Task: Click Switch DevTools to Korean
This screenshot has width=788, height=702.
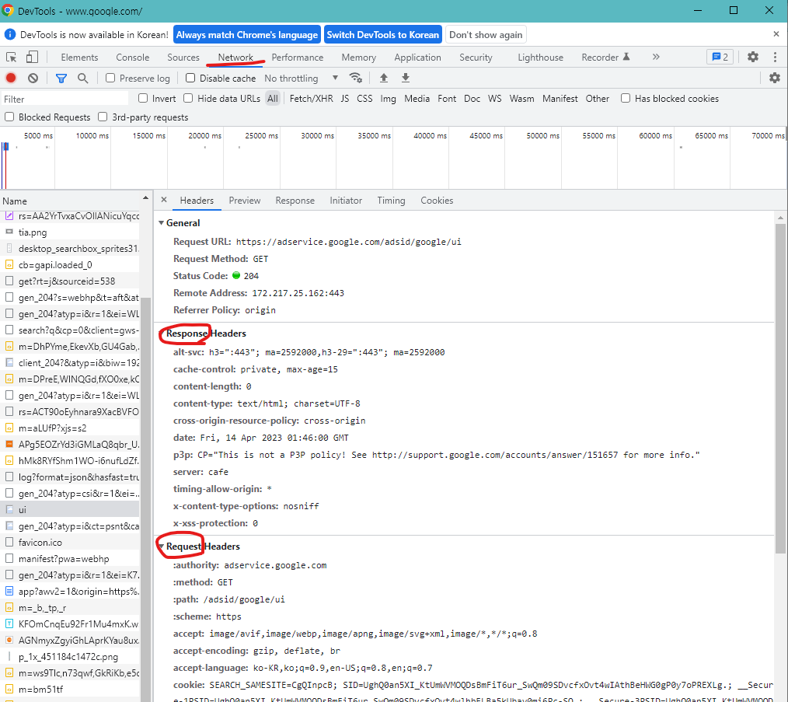Action: click(383, 35)
